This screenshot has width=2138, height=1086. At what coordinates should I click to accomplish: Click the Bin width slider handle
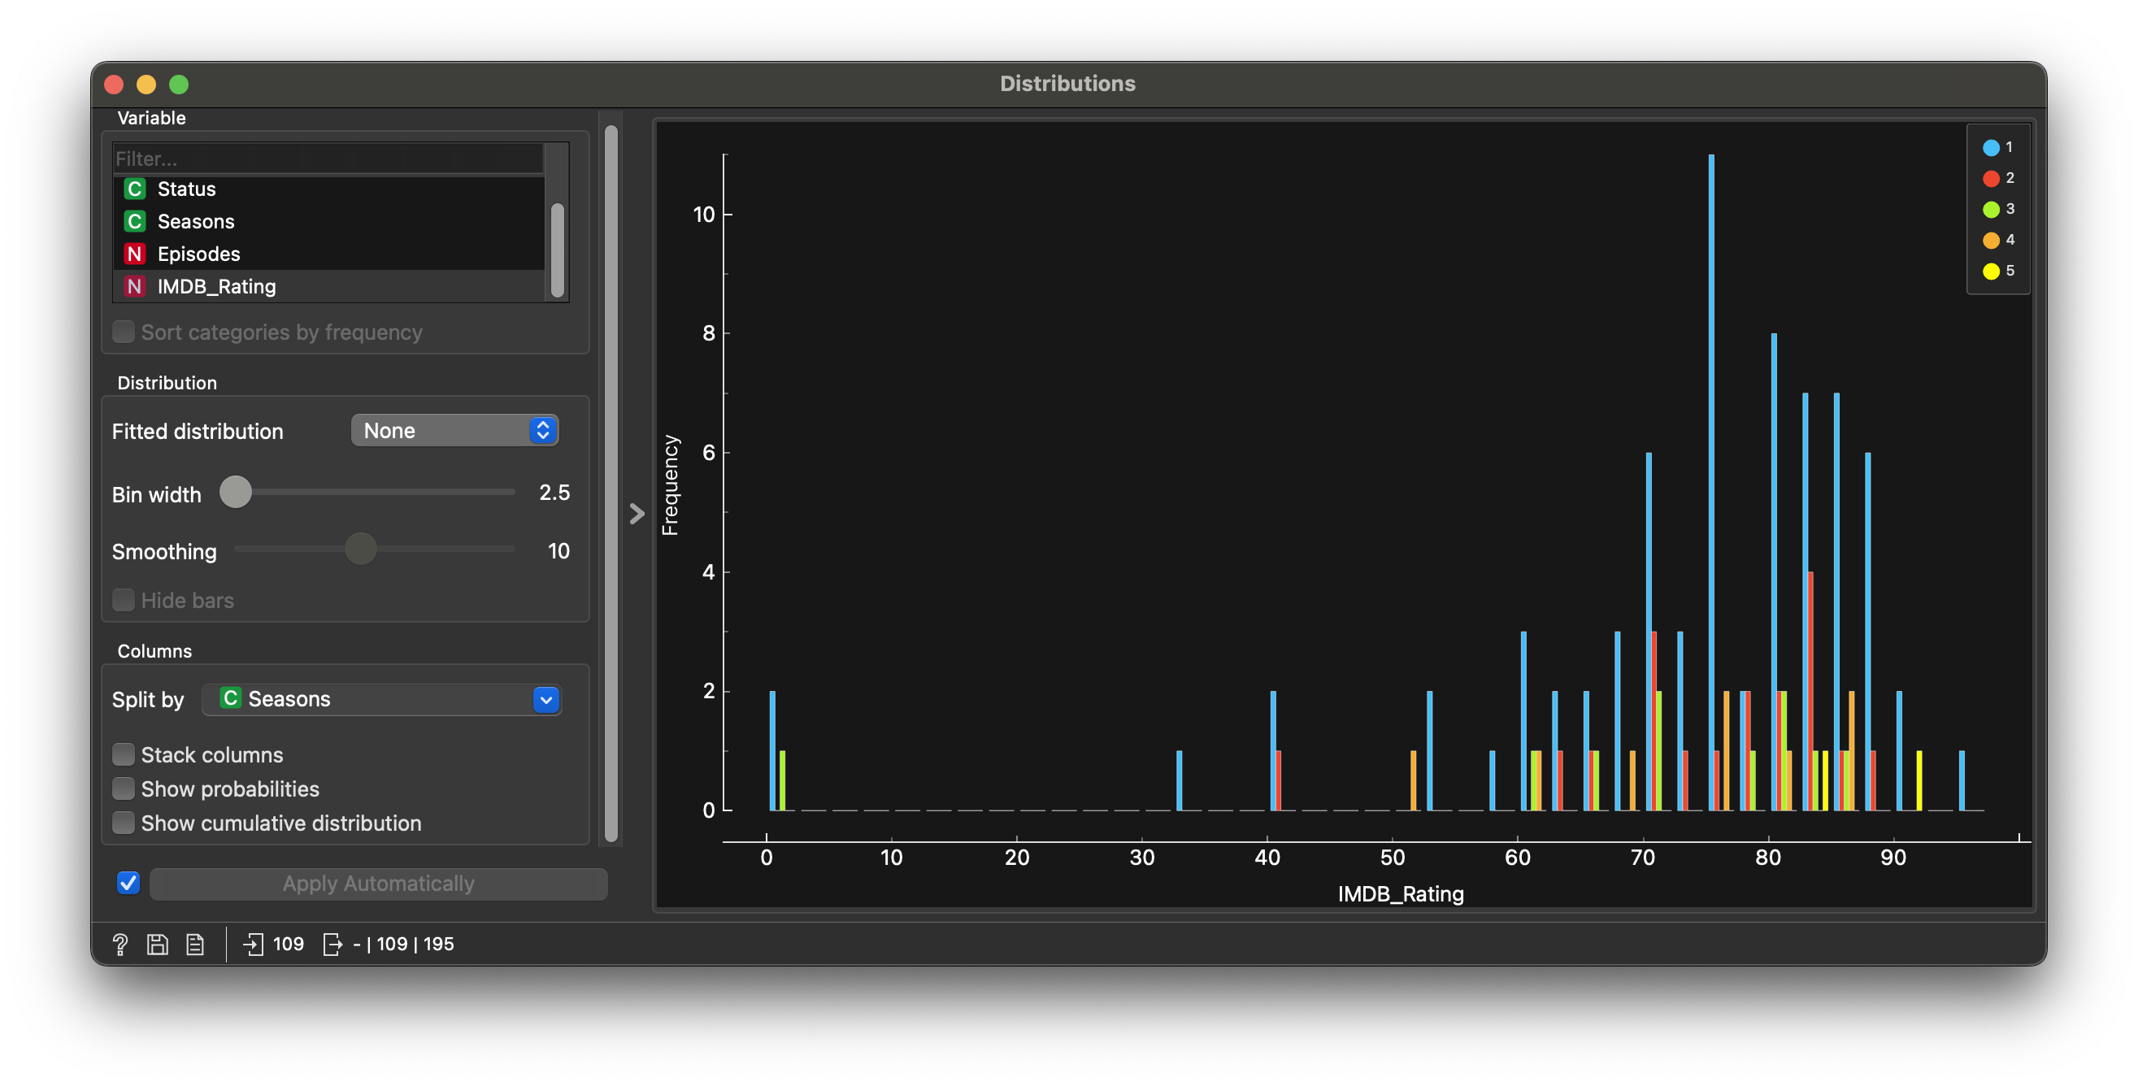236,492
